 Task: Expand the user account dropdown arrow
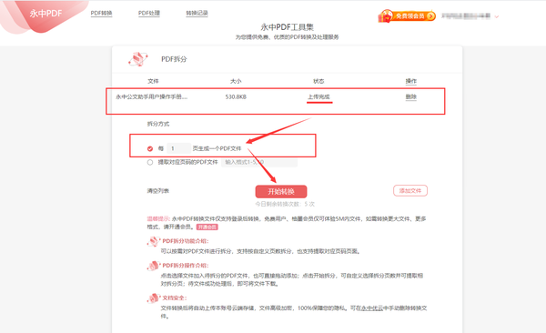click(x=497, y=16)
